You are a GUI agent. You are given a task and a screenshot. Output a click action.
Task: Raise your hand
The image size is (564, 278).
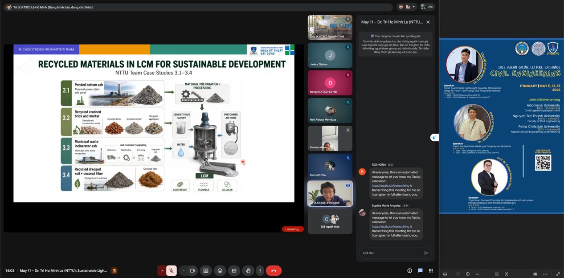tap(248, 270)
